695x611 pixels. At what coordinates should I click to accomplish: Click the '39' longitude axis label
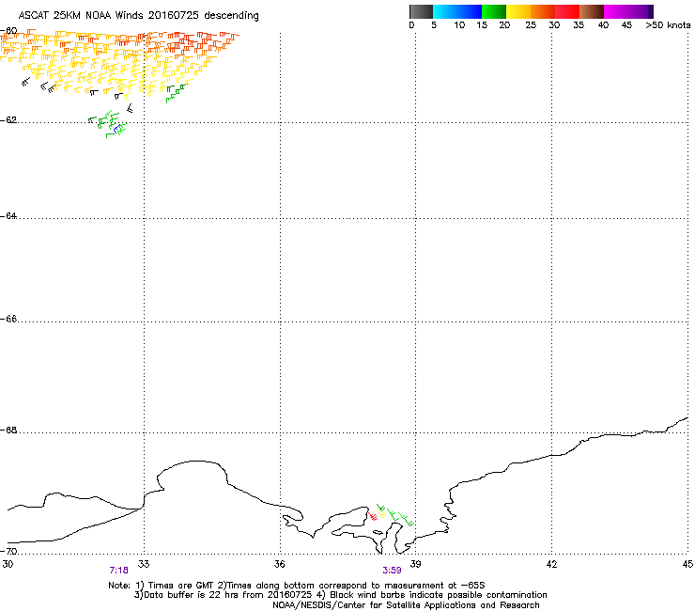click(x=416, y=564)
